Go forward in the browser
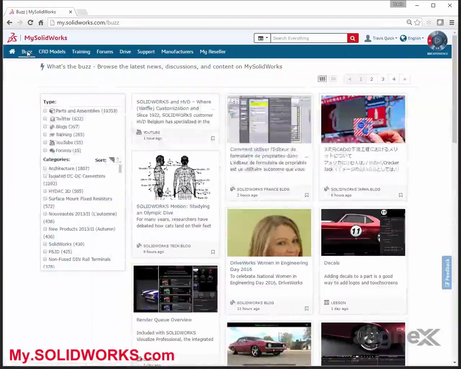The width and height of the screenshot is (461, 369). tap(20, 22)
